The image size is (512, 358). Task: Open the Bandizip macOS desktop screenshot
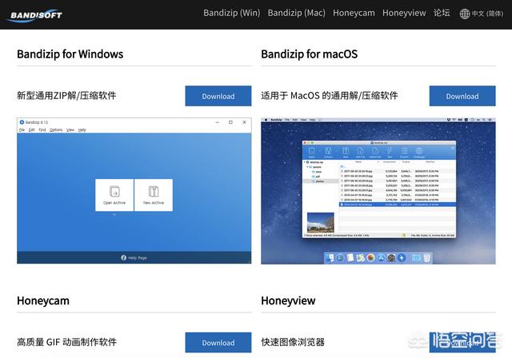378,191
